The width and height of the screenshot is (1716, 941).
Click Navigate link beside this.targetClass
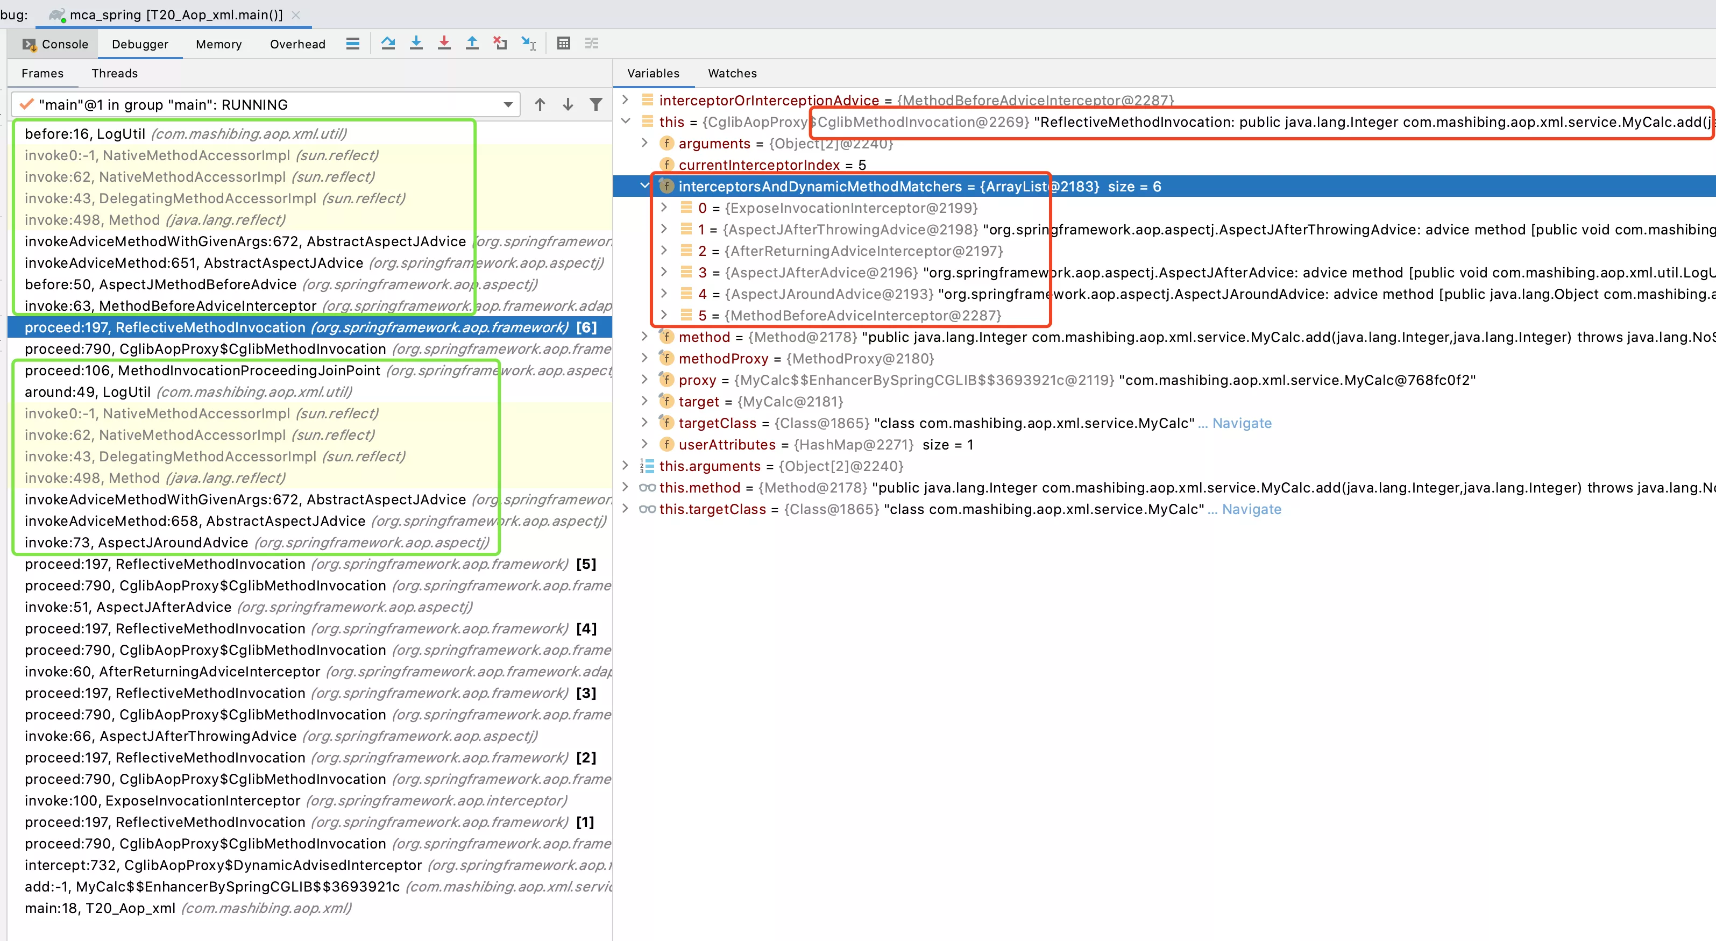point(1251,509)
